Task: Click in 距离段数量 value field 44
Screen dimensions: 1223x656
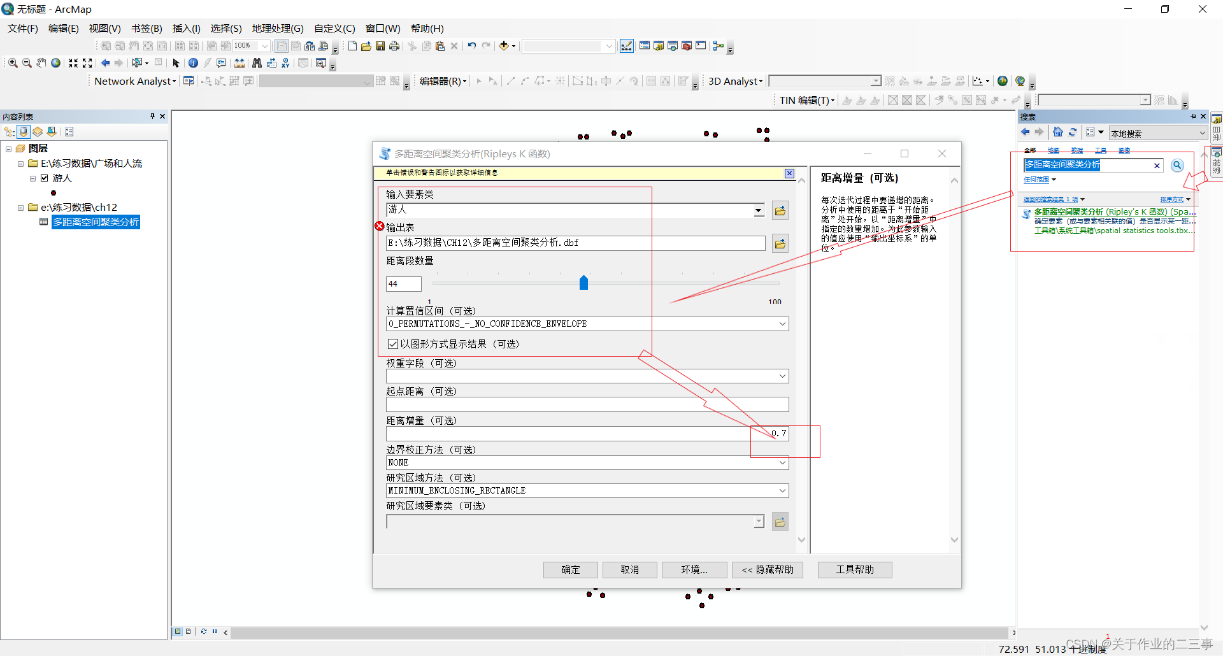Action: click(x=403, y=284)
